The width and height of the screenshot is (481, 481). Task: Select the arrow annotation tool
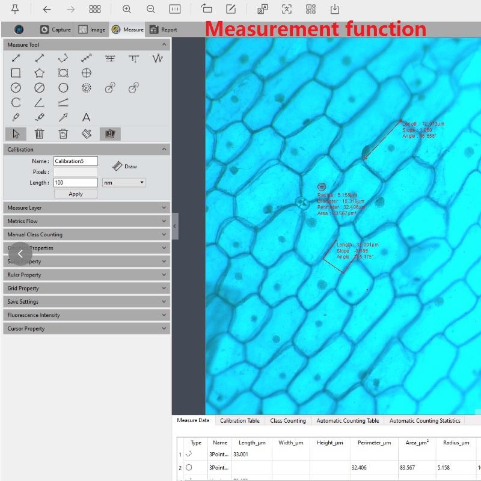tap(63, 117)
